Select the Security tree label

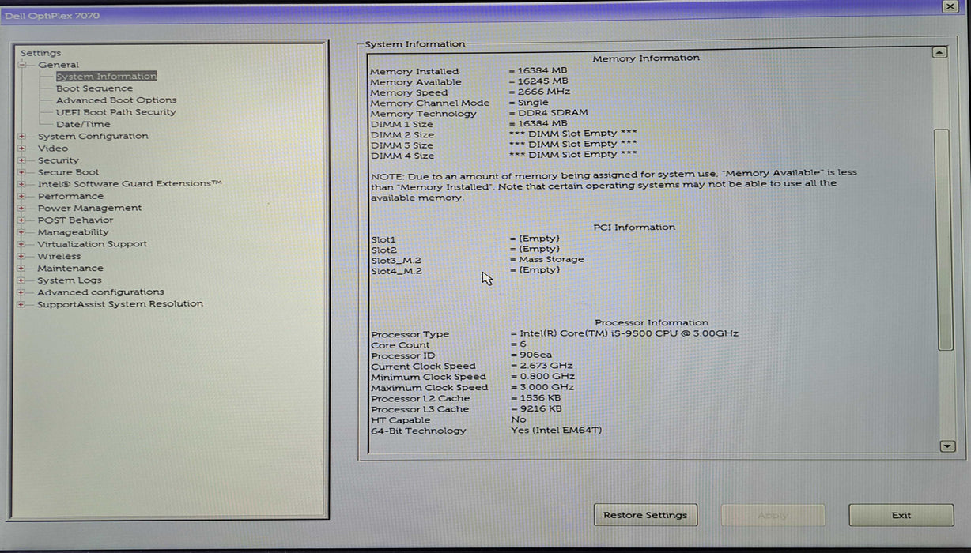59,160
